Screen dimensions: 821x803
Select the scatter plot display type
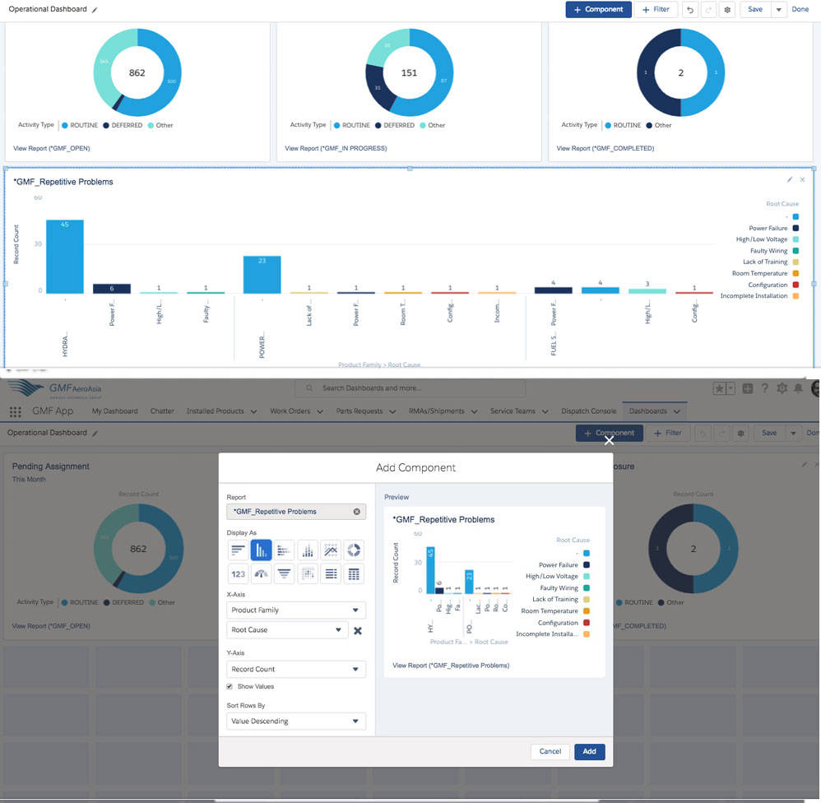point(308,573)
